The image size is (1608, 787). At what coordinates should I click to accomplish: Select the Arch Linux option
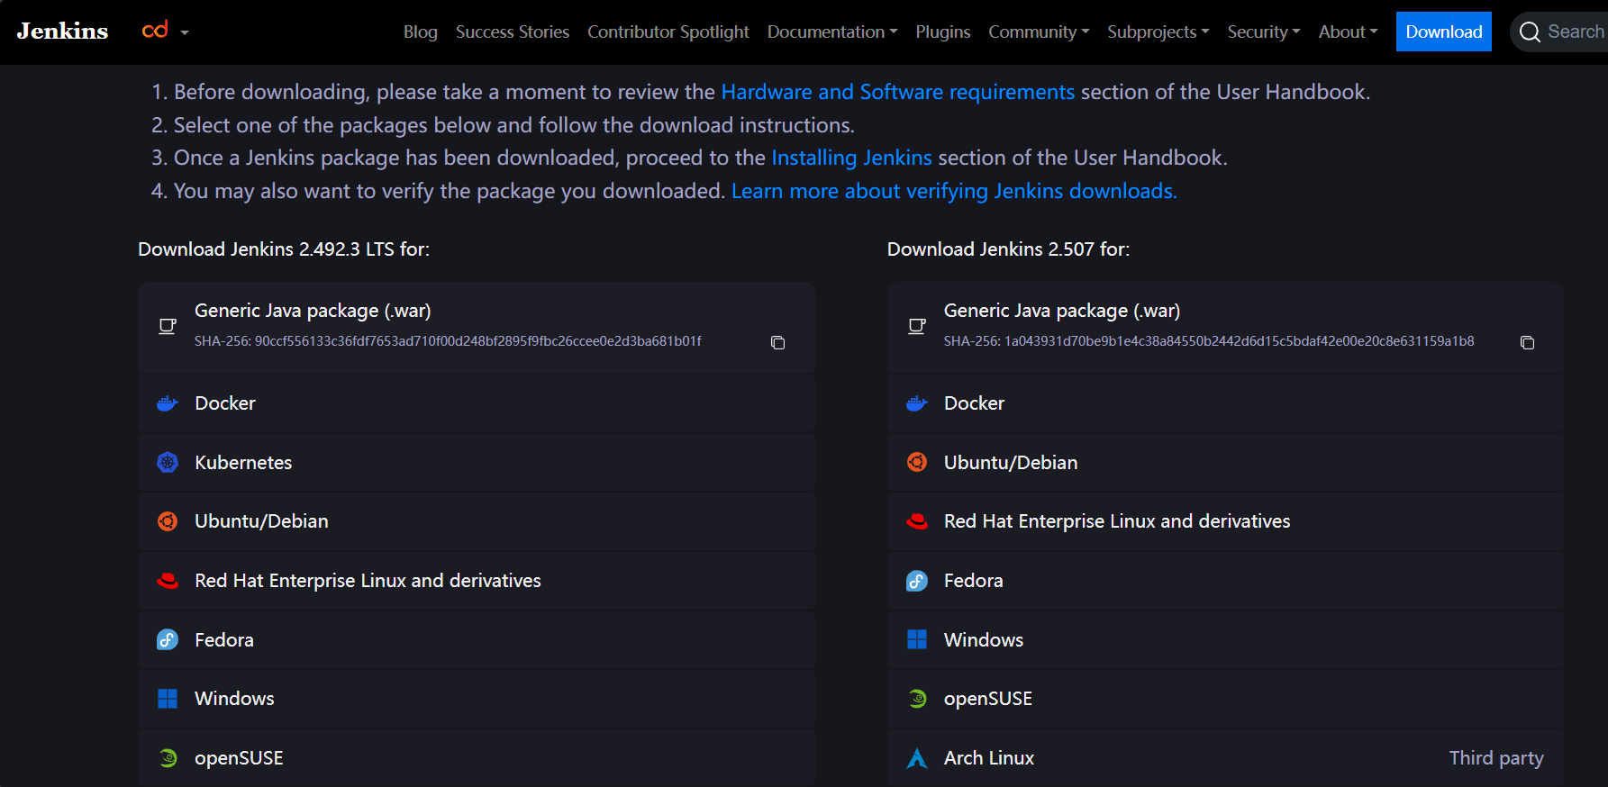coord(1225,758)
